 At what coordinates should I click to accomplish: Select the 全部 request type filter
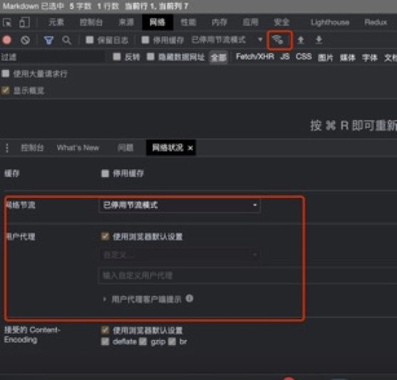[x=218, y=58]
